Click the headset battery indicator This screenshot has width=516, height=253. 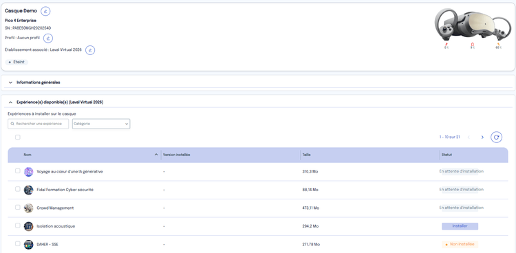click(472, 46)
